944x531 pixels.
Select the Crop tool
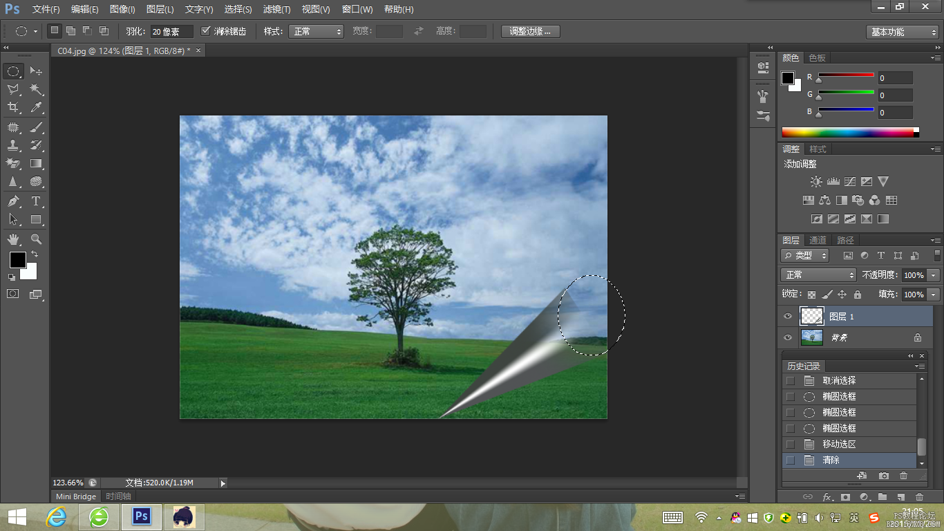[13, 107]
